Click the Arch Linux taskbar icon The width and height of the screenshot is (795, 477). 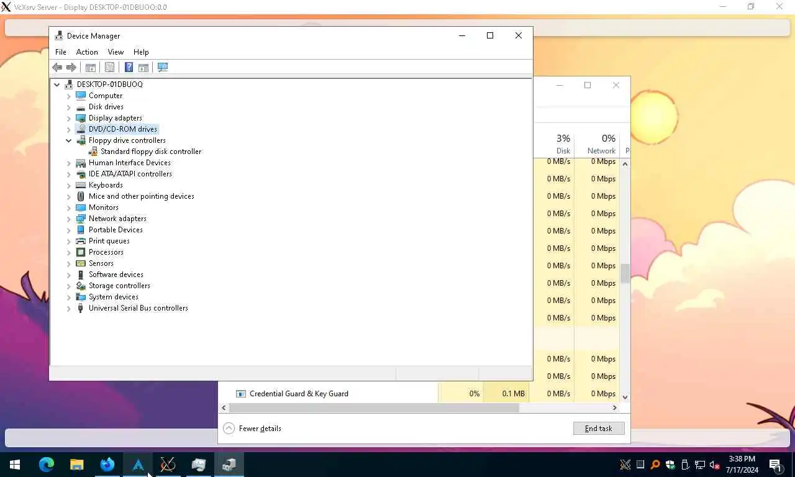[138, 464]
